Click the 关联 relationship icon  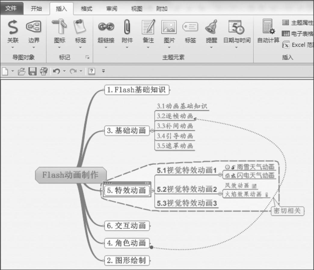click(x=13, y=27)
